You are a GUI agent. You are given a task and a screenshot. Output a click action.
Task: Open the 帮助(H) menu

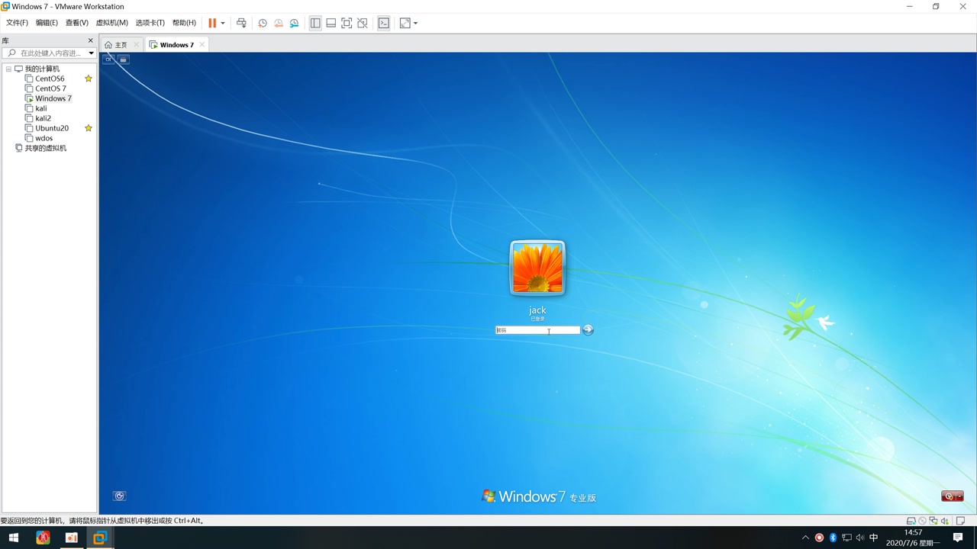184,23
